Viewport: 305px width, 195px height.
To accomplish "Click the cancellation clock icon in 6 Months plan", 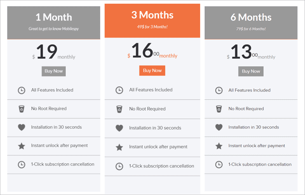I will pyautogui.click(x=219, y=164).
